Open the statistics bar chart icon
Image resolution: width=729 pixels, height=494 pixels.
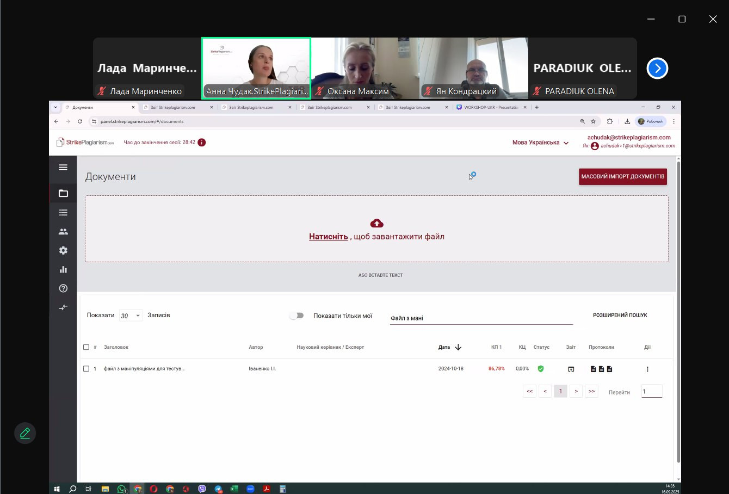pos(63,269)
